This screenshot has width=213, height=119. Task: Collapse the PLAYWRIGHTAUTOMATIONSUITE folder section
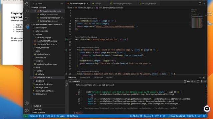48,24
